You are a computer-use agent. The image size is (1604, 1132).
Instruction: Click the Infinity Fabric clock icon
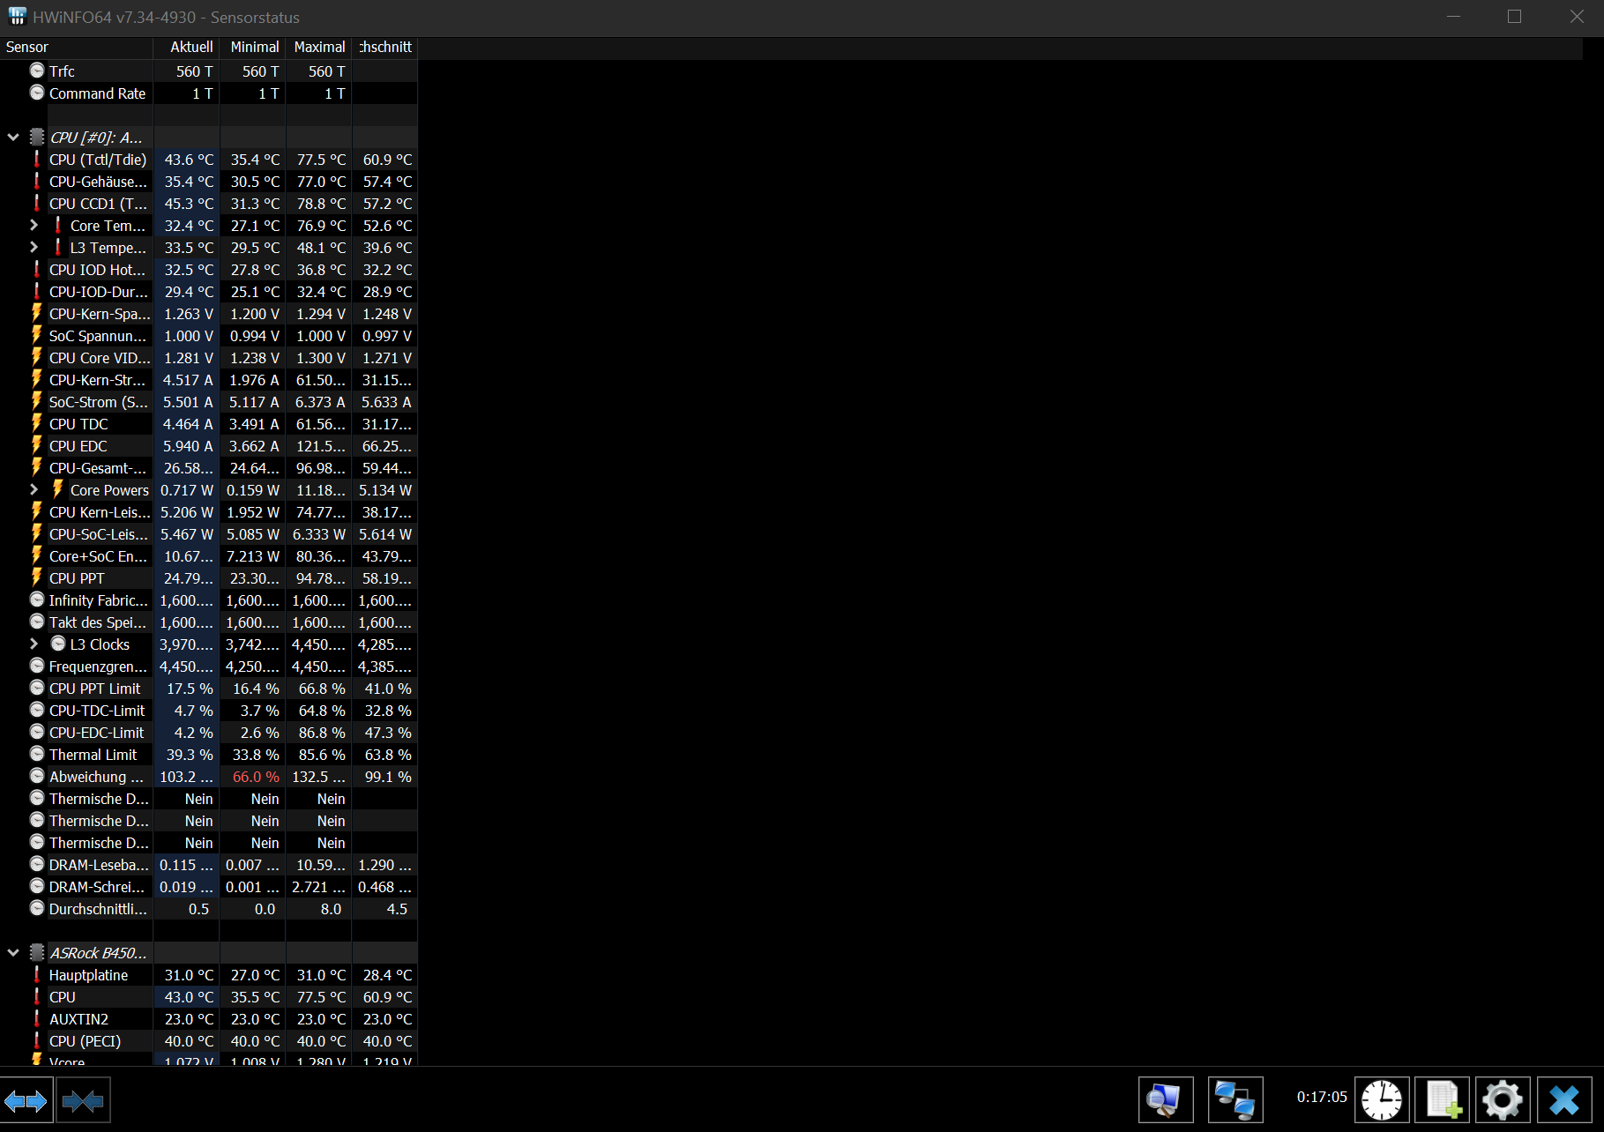[x=37, y=600]
